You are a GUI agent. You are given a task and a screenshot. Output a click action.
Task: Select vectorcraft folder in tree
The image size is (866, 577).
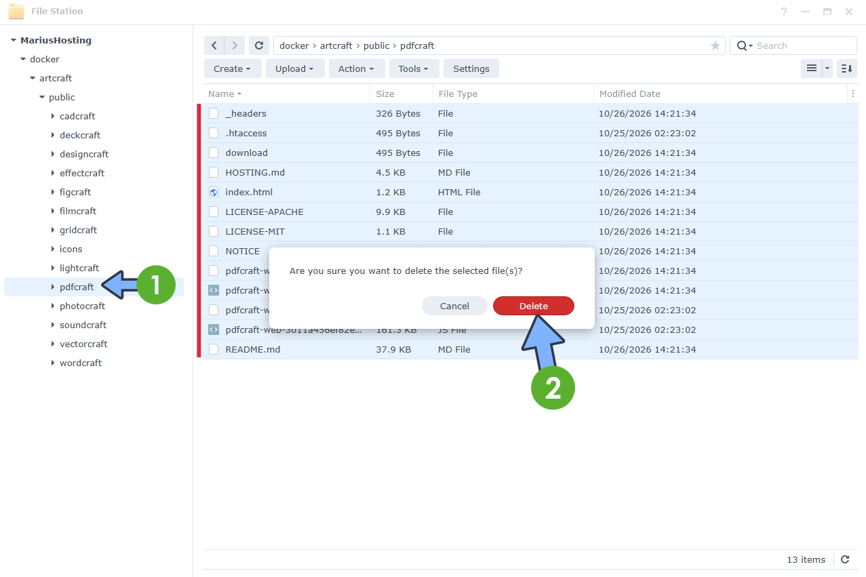click(x=83, y=344)
